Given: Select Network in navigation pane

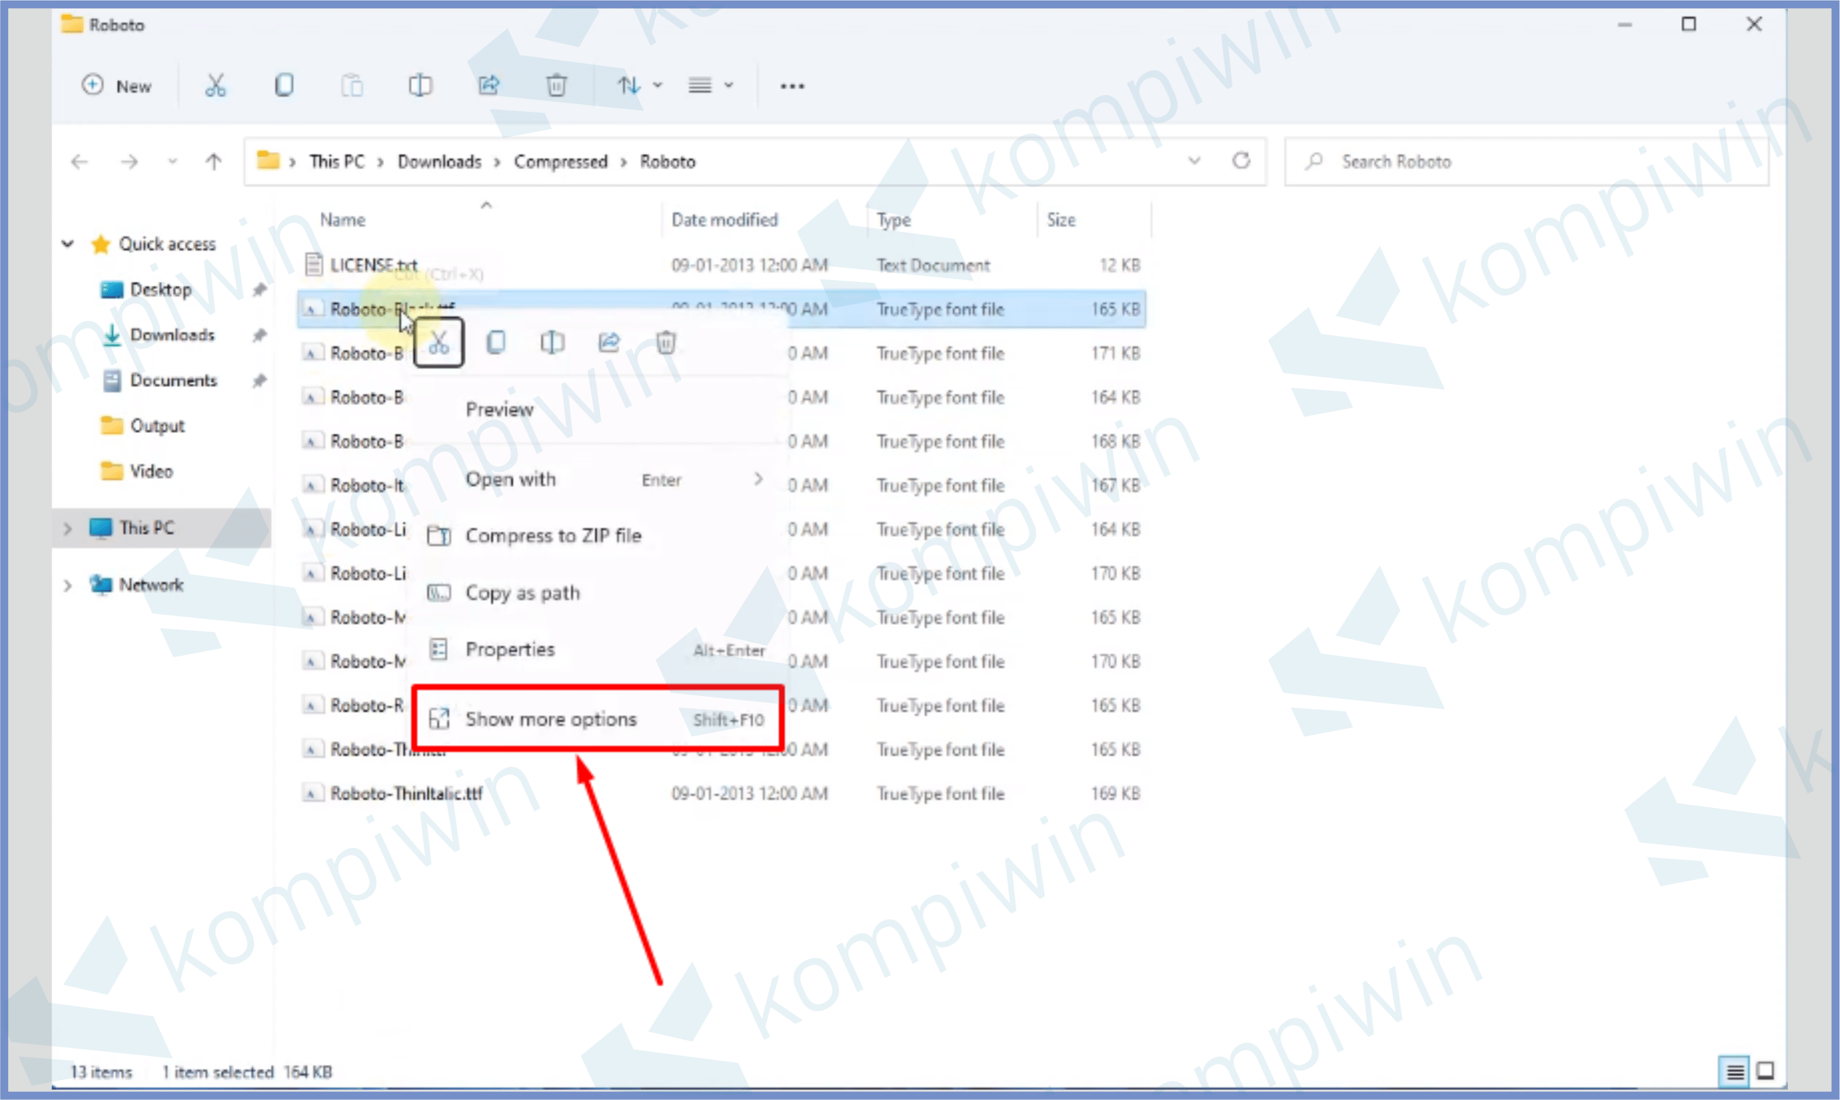Looking at the screenshot, I should click(x=151, y=585).
